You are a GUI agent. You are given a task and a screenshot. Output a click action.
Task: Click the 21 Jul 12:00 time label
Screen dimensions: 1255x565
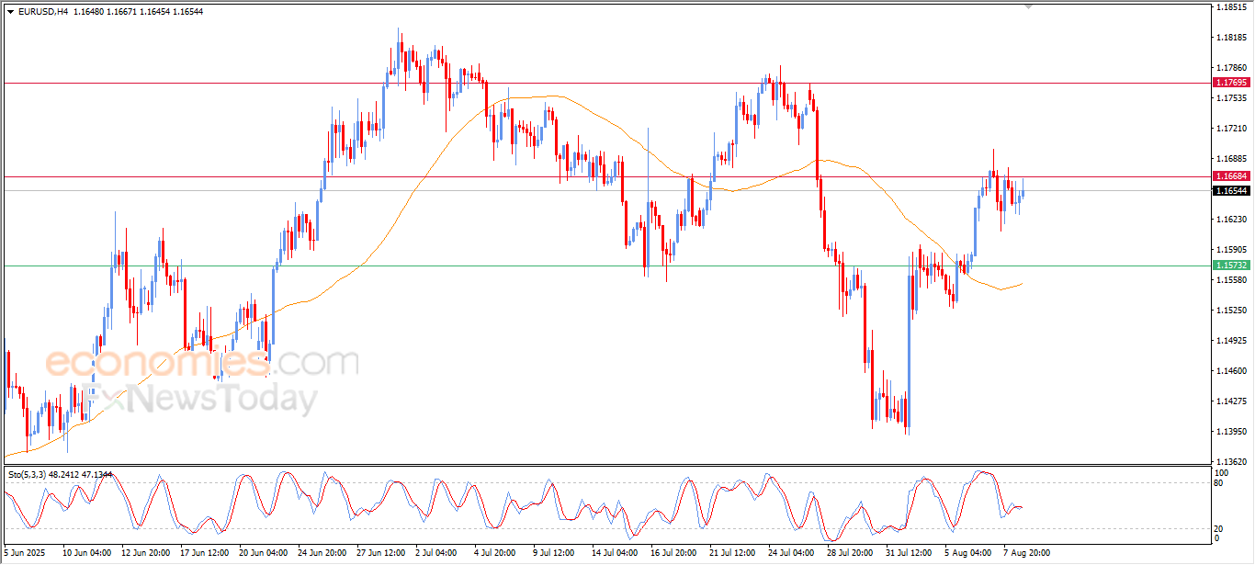[x=733, y=553]
